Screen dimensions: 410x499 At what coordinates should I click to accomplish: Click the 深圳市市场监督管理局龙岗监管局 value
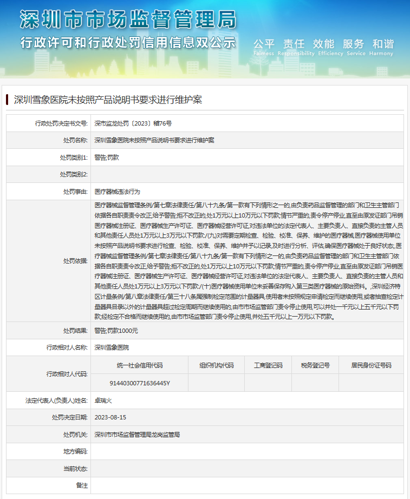pos(137,435)
